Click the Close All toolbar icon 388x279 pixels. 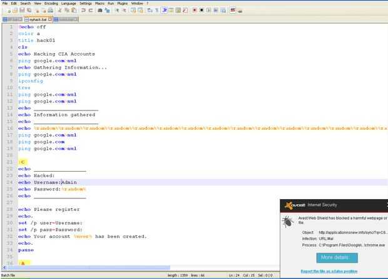(x=44, y=11)
